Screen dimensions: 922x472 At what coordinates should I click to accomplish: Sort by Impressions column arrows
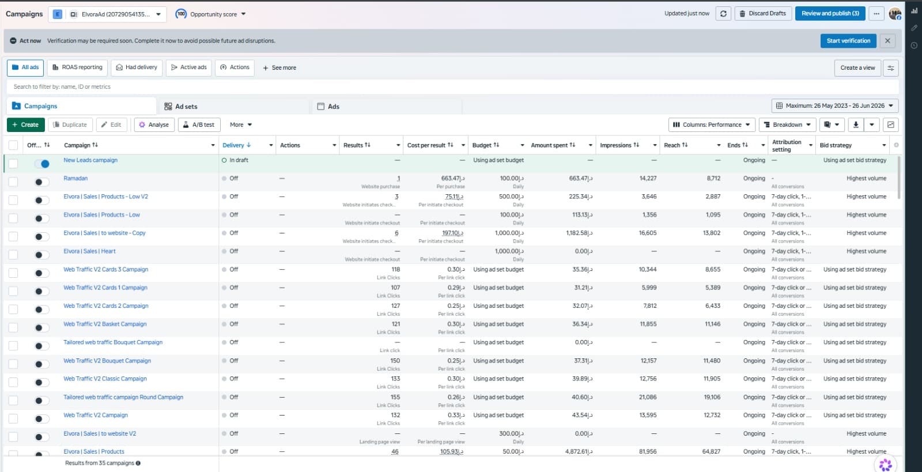point(636,145)
